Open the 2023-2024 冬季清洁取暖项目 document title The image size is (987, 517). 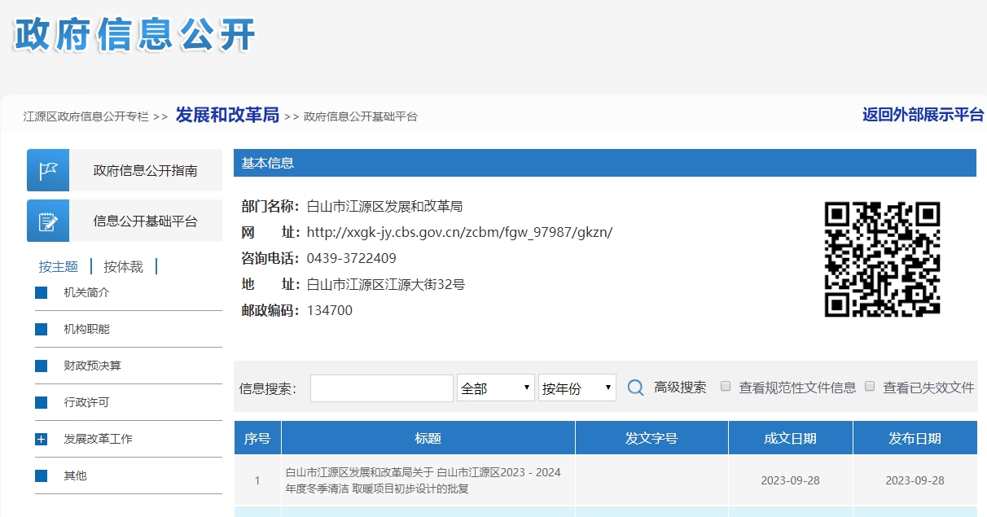(x=423, y=480)
